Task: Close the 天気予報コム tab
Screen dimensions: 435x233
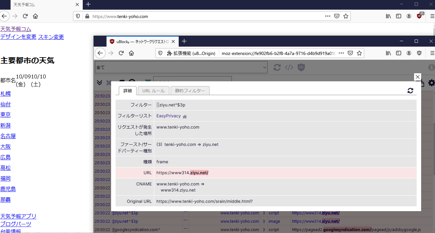Action: click(77, 4)
